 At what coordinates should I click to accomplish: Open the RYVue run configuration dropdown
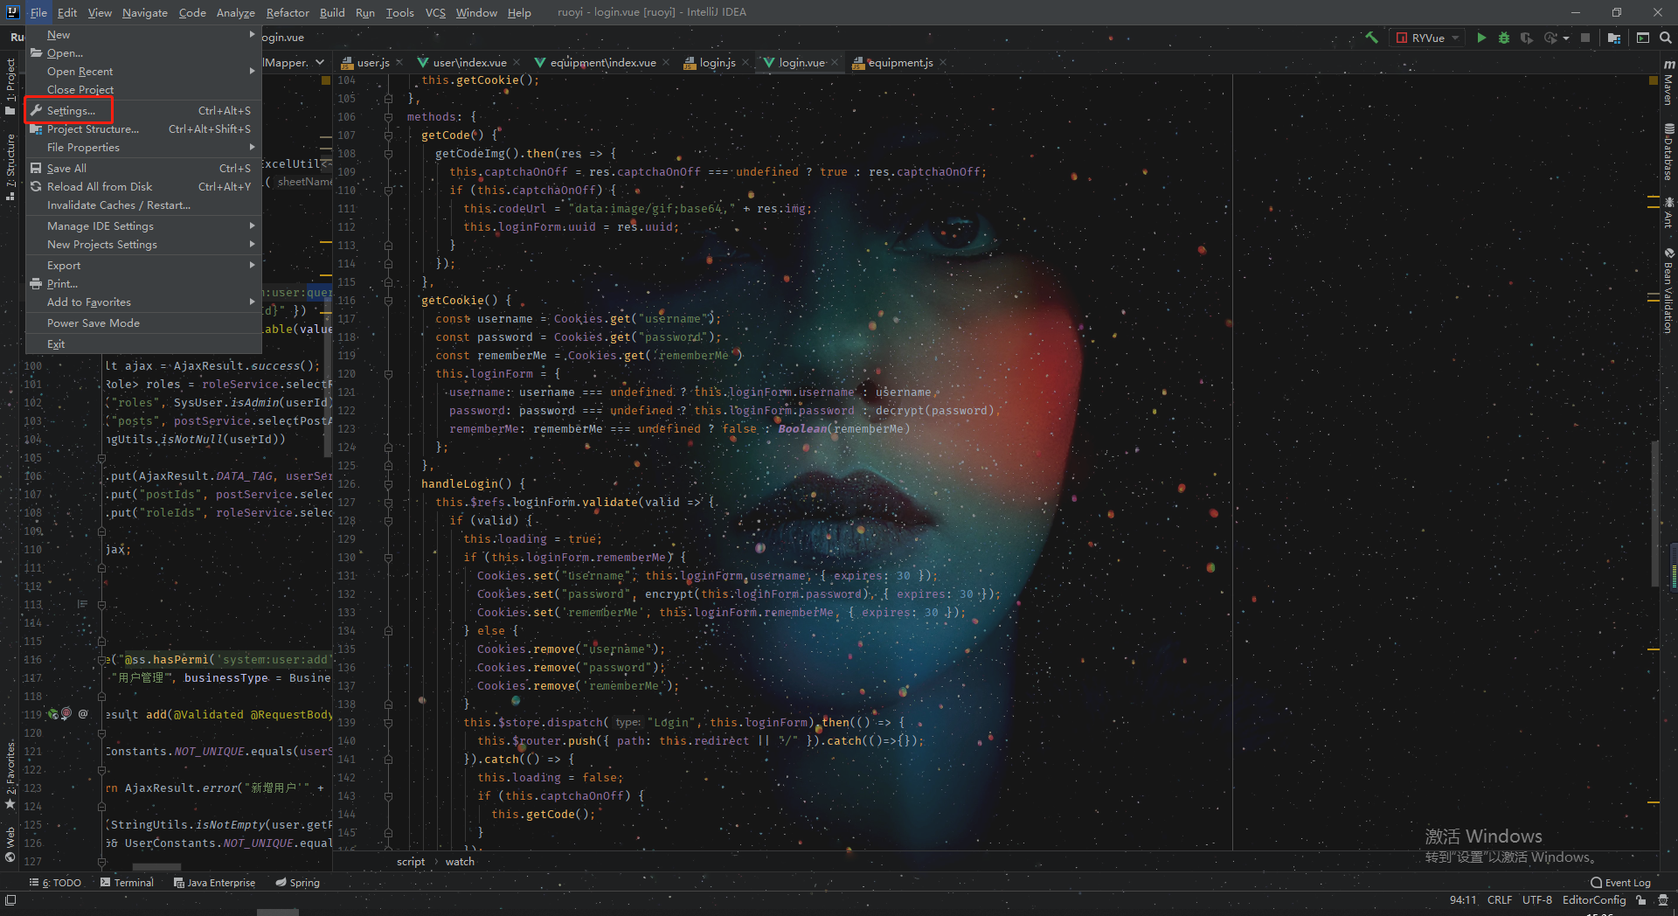pyautogui.click(x=1428, y=38)
